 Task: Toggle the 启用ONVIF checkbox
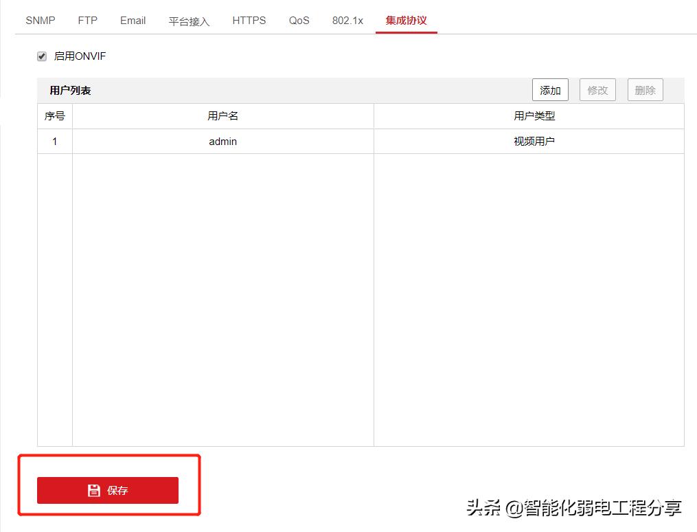[x=42, y=56]
